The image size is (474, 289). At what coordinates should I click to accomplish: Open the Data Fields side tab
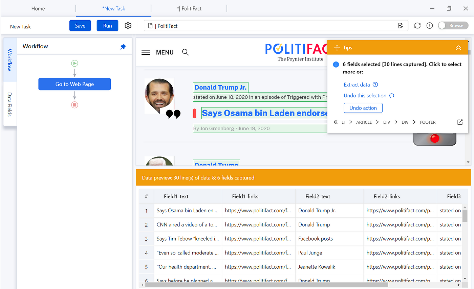tap(9, 104)
